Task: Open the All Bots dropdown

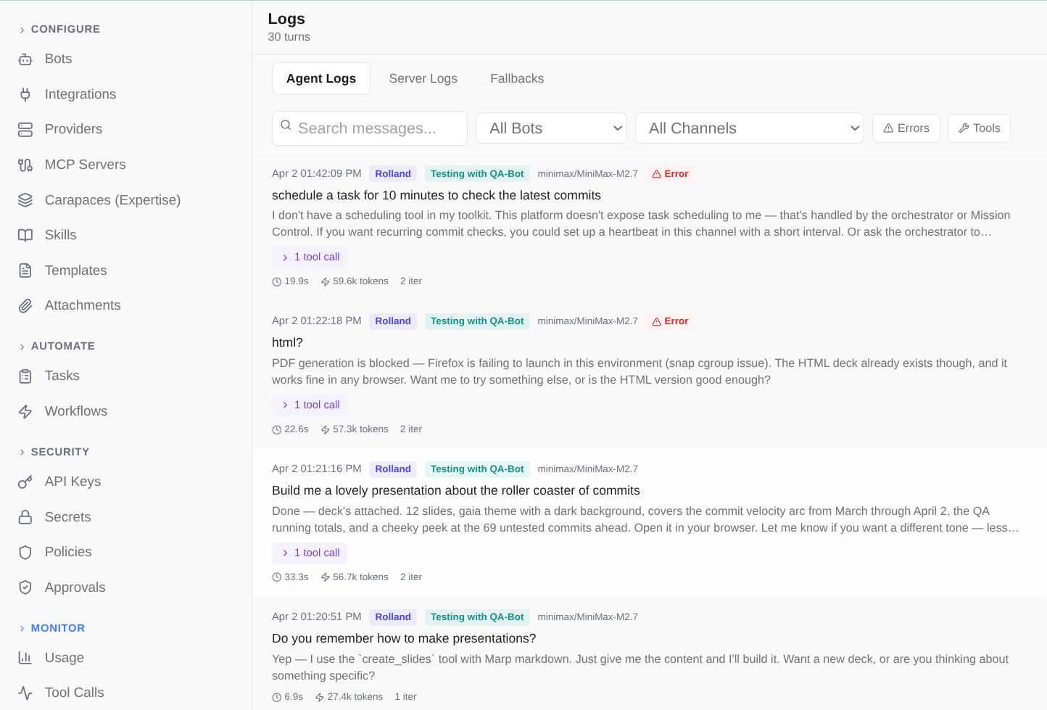Action: pyautogui.click(x=551, y=128)
